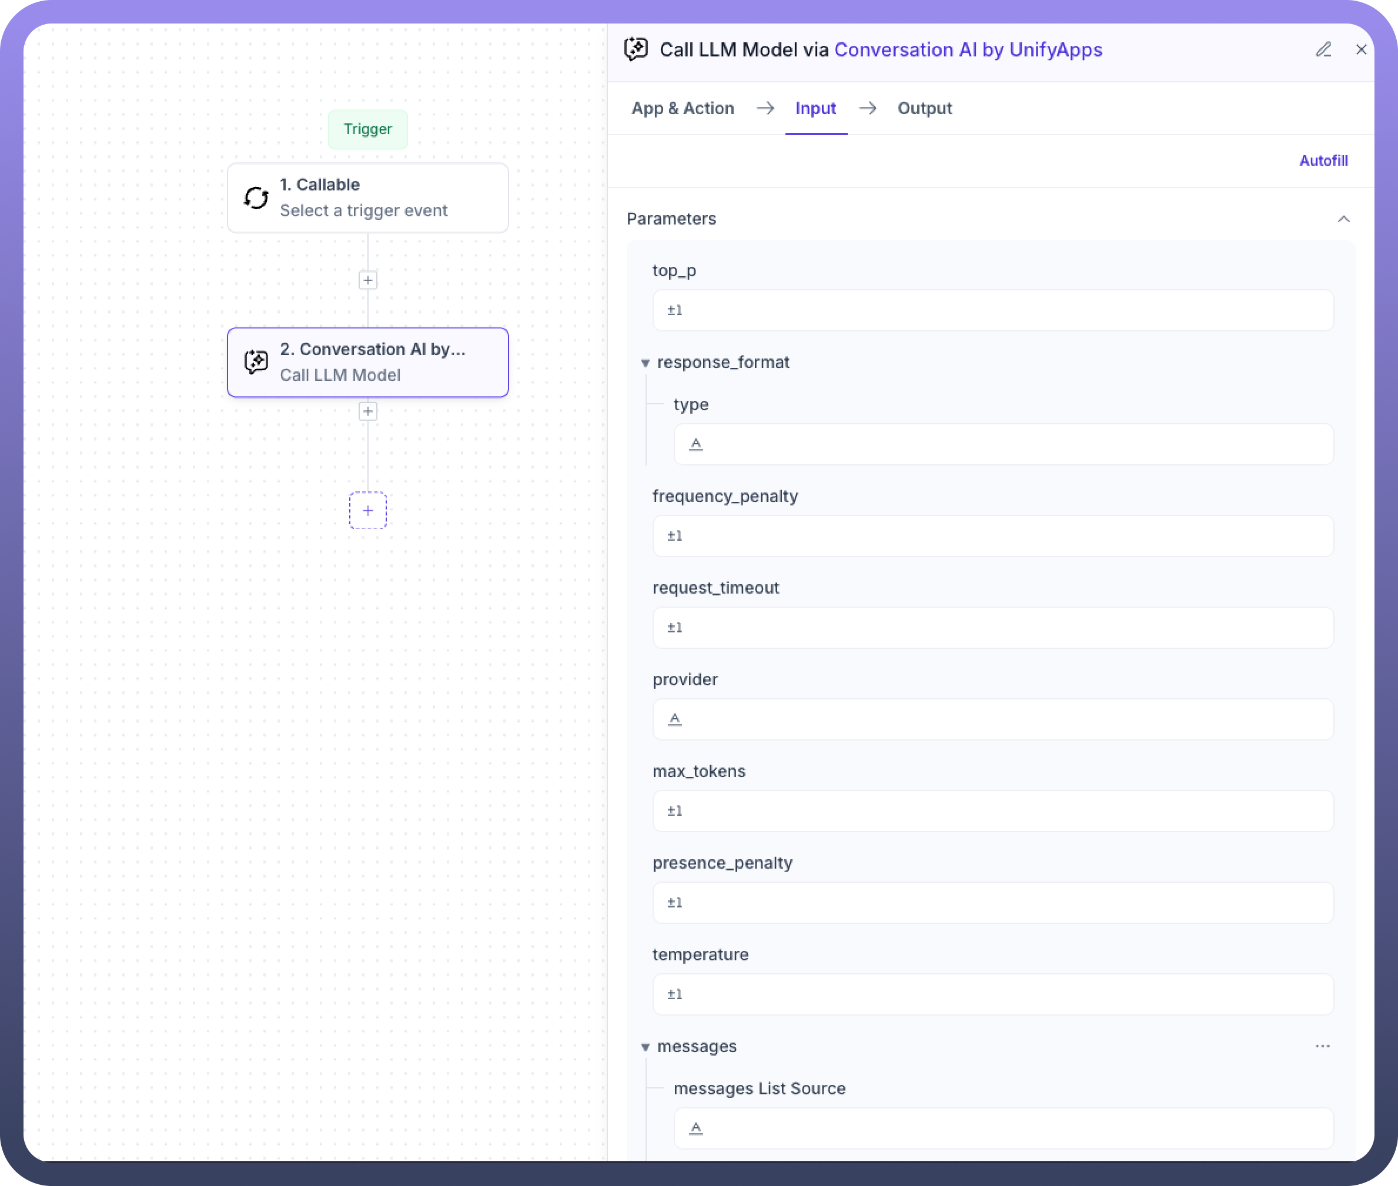Add a step between Callable and Conversation AI

point(368,280)
